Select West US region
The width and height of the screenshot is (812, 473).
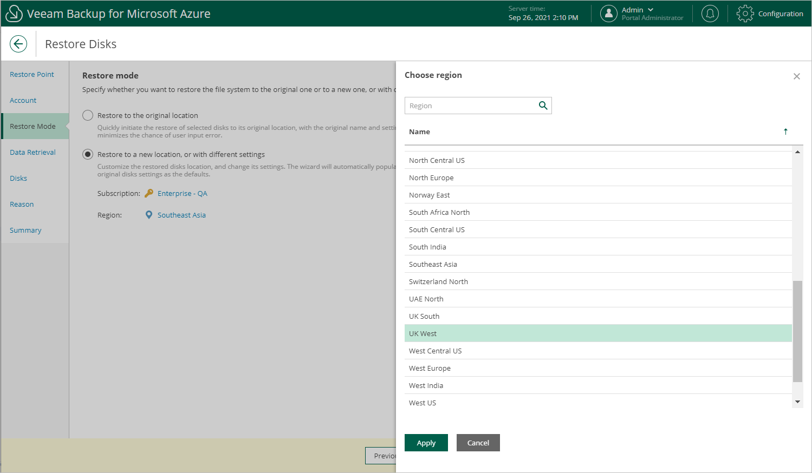(598, 402)
